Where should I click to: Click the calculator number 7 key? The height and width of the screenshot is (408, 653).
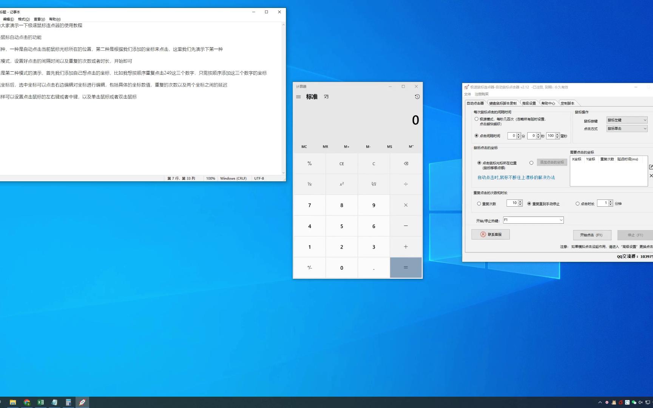pos(310,205)
